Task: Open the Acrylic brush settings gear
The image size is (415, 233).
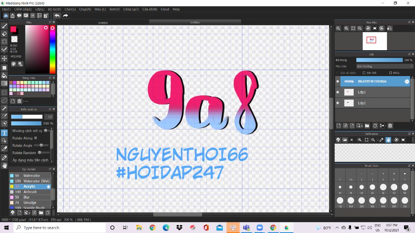Action: [x=49, y=186]
